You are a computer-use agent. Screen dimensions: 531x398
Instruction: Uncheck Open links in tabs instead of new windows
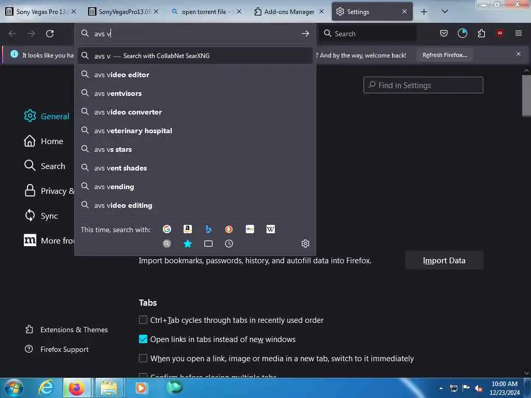click(143, 339)
